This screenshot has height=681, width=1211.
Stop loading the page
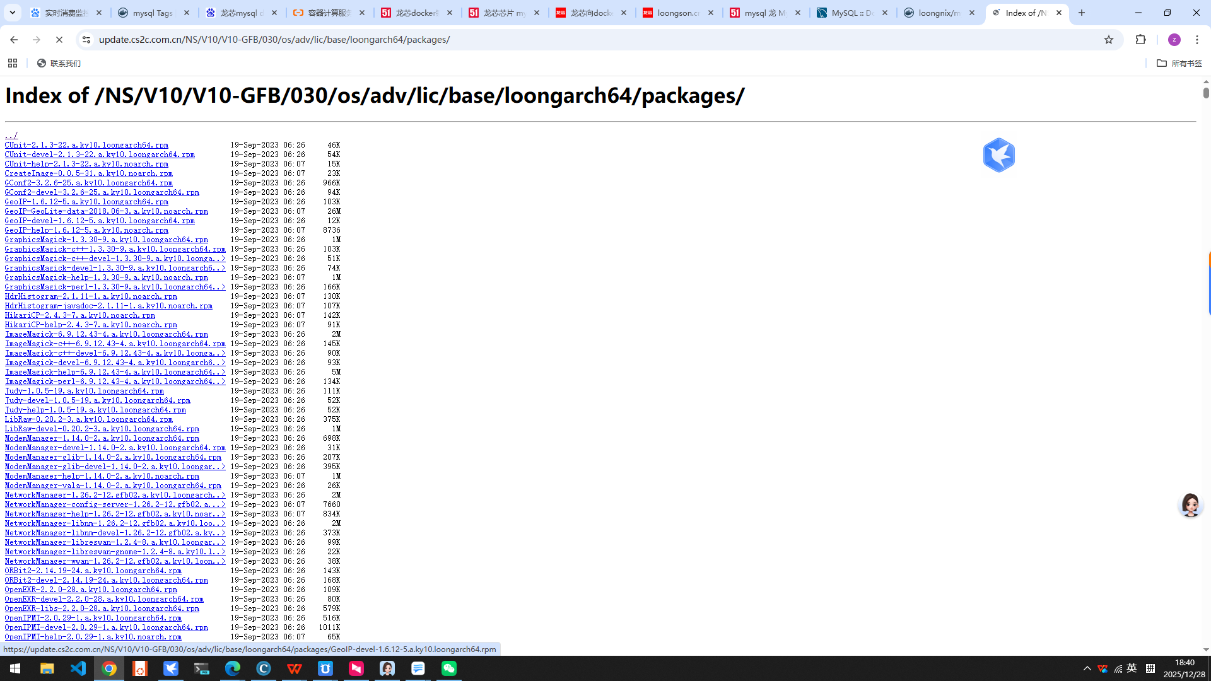(x=59, y=40)
